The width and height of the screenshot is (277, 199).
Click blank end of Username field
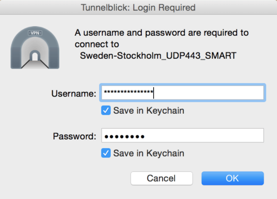(x=209, y=93)
